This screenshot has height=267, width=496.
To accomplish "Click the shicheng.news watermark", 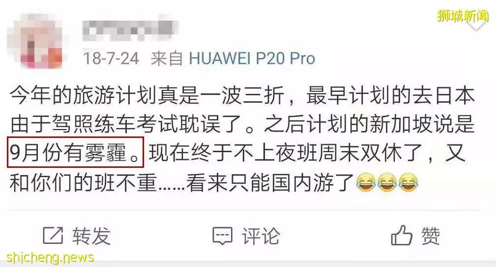I will pyautogui.click(x=50, y=257).
